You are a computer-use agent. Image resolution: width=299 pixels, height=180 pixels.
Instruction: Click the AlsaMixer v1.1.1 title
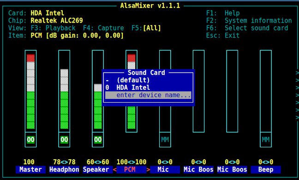point(150,6)
